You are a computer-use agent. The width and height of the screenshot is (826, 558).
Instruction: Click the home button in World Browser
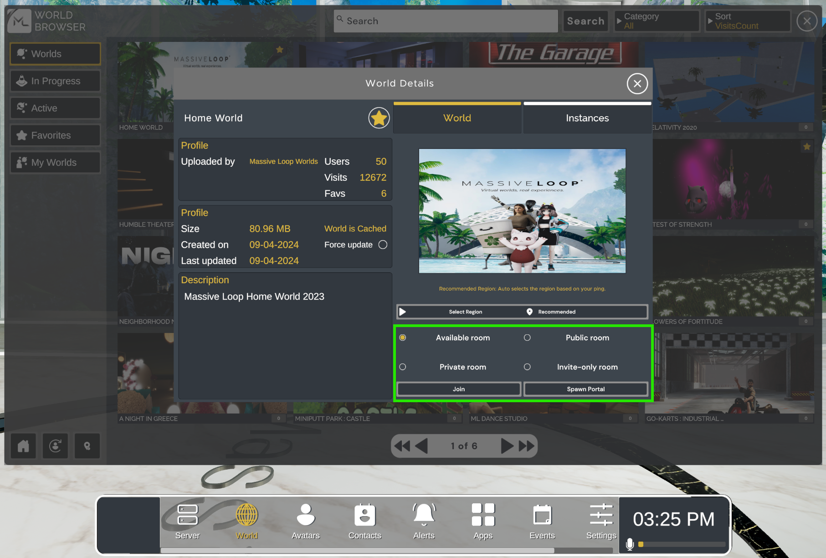[23, 445]
